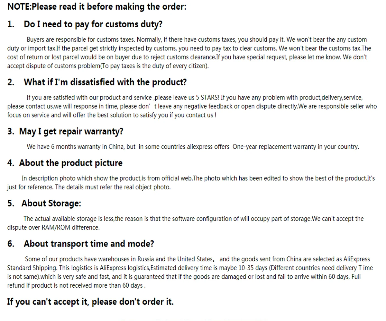This screenshot has width=386, height=321.
Task: Click the "5 STARS!" text
Action: point(207,98)
